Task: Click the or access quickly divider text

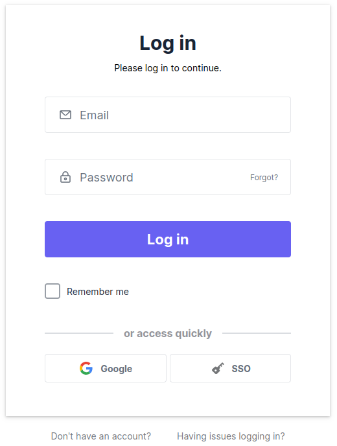Action: point(168,333)
